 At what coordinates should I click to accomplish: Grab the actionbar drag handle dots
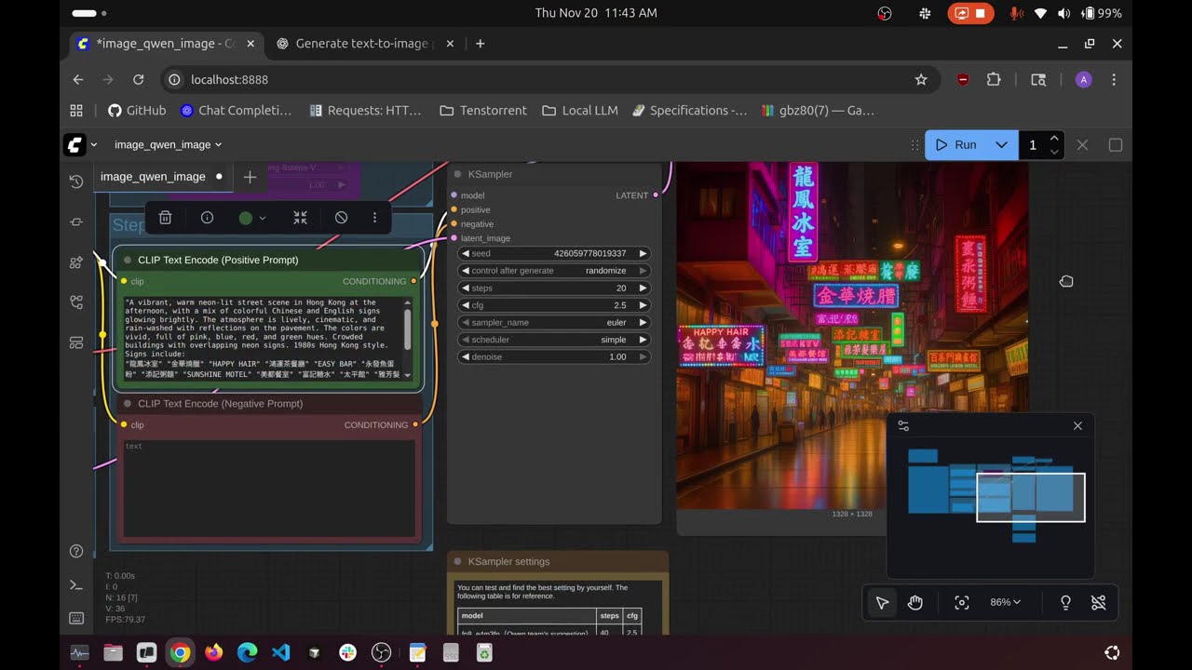tap(914, 144)
